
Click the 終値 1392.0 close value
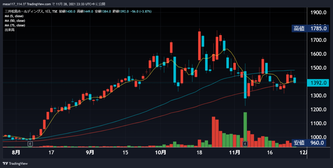pyautogui.click(x=120, y=11)
